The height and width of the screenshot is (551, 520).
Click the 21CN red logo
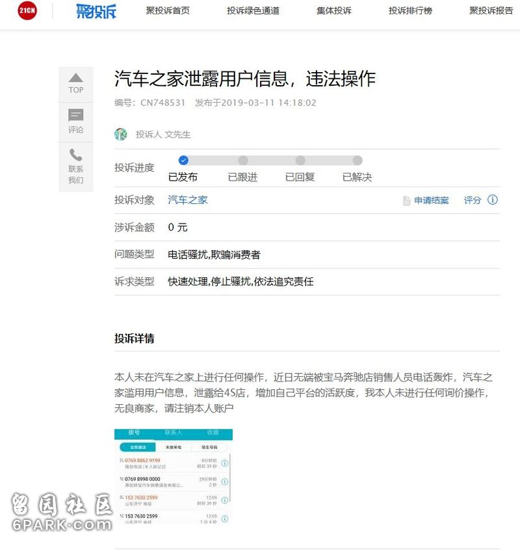point(27,10)
